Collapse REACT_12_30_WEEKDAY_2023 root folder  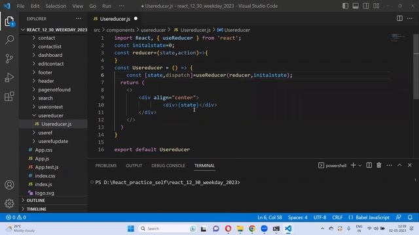coord(54,29)
